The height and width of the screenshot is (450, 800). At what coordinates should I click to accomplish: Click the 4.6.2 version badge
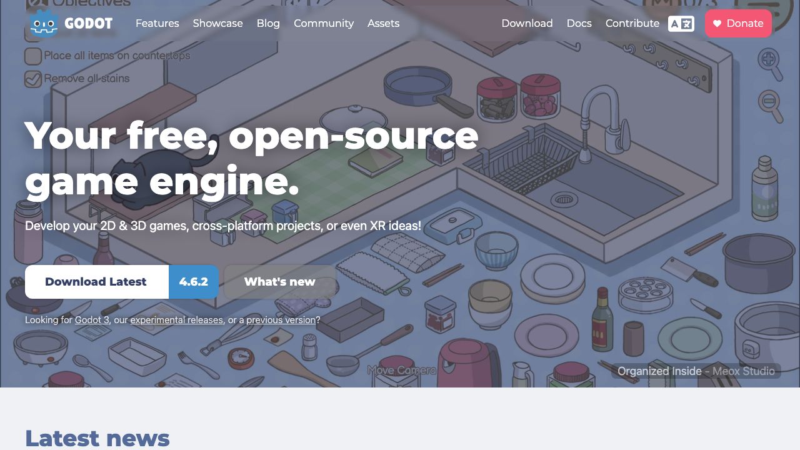click(194, 282)
